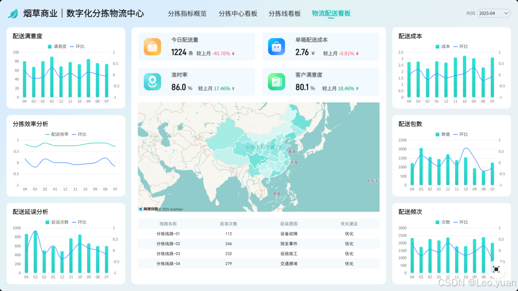This screenshot has height=291, width=518.
Task: Click the 设施施工 delay reason cell
Action: [289, 253]
